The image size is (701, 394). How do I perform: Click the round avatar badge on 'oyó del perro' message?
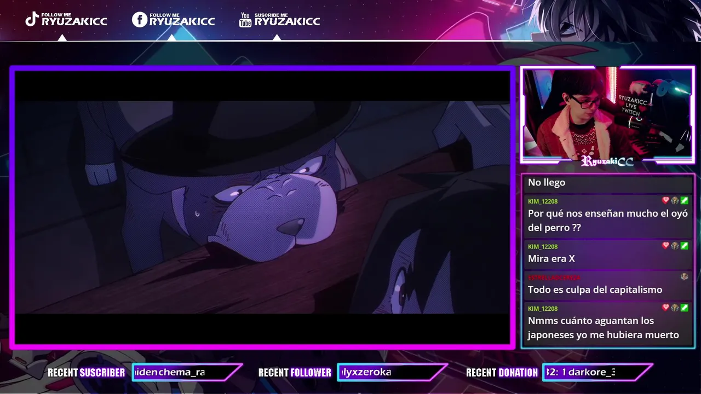pos(675,200)
